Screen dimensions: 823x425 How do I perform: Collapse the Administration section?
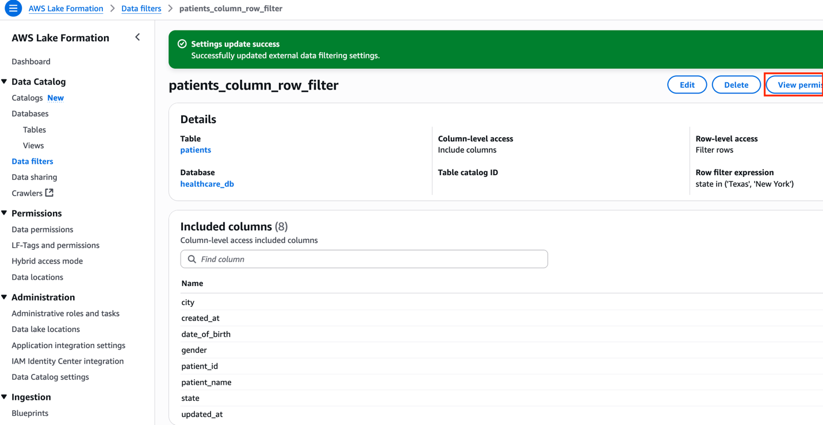5,297
